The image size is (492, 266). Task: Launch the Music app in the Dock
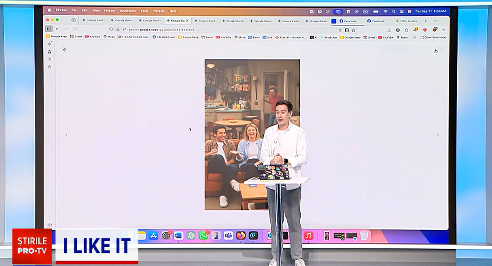pos(308,236)
